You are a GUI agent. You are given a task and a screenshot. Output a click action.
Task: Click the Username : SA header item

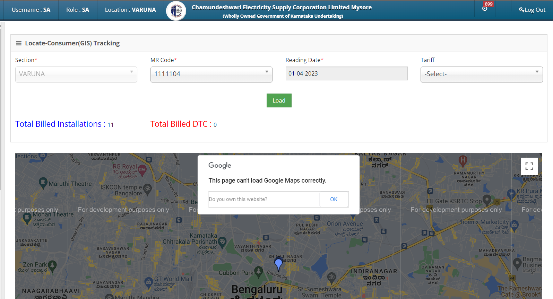pos(31,10)
